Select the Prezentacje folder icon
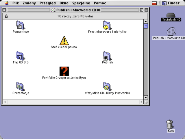 [21, 87]
